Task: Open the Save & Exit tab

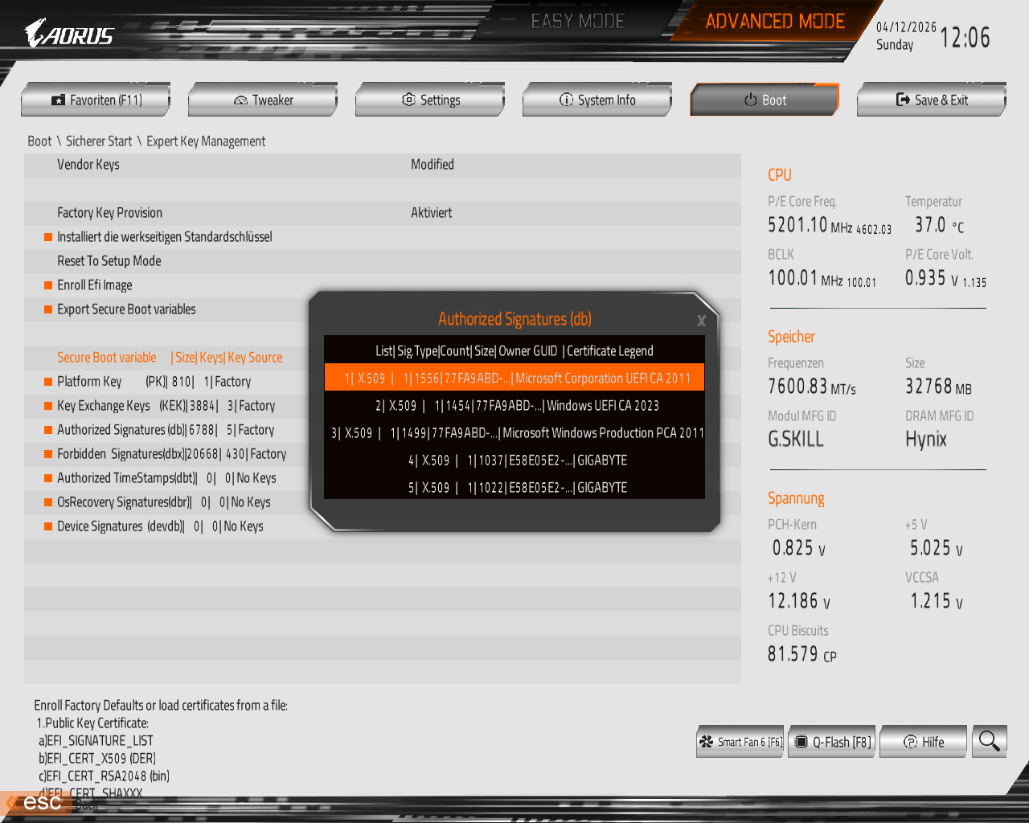Action: pos(932,100)
